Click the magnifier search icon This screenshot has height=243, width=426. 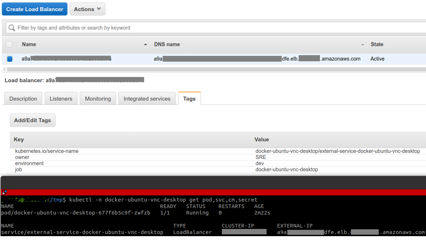tap(12, 28)
